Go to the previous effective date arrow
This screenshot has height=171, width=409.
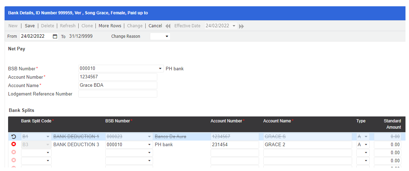tap(168, 26)
